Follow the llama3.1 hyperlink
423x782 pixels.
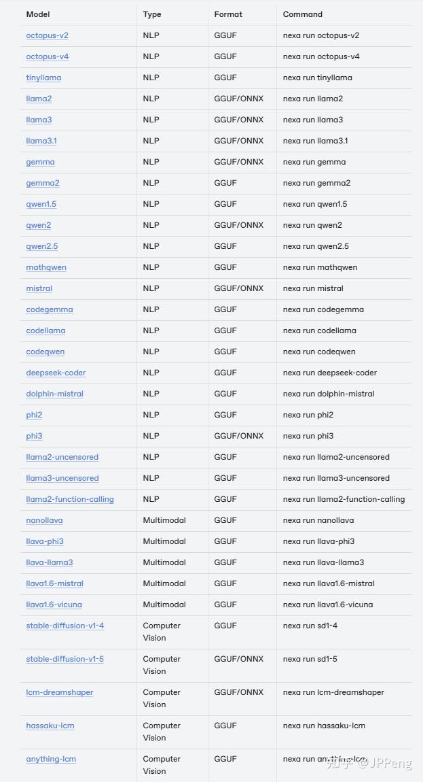(x=41, y=141)
